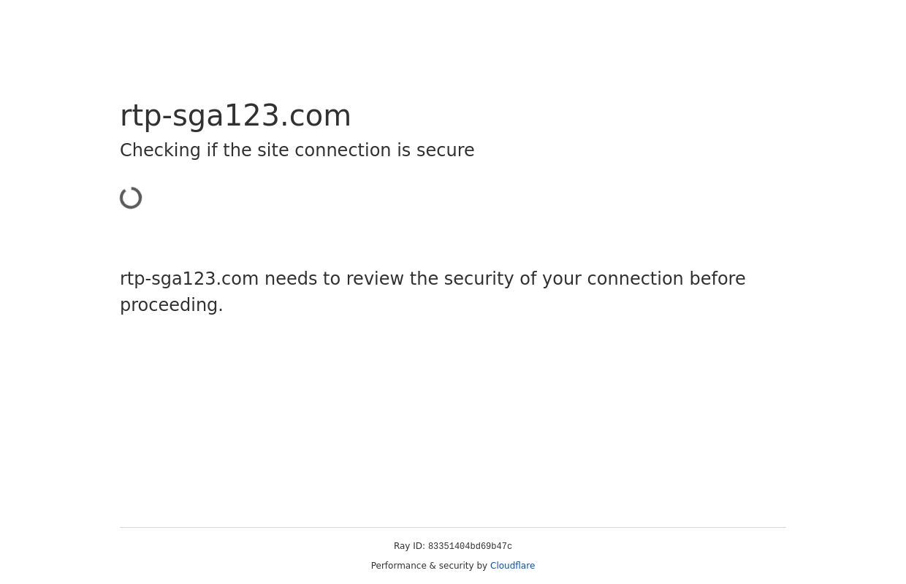Click the large rtp-sga123.com page heading
Image resolution: width=906 pixels, height=584 pixels.
point(235,115)
